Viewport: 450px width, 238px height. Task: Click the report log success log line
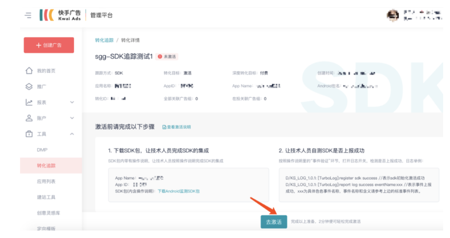point(358,187)
